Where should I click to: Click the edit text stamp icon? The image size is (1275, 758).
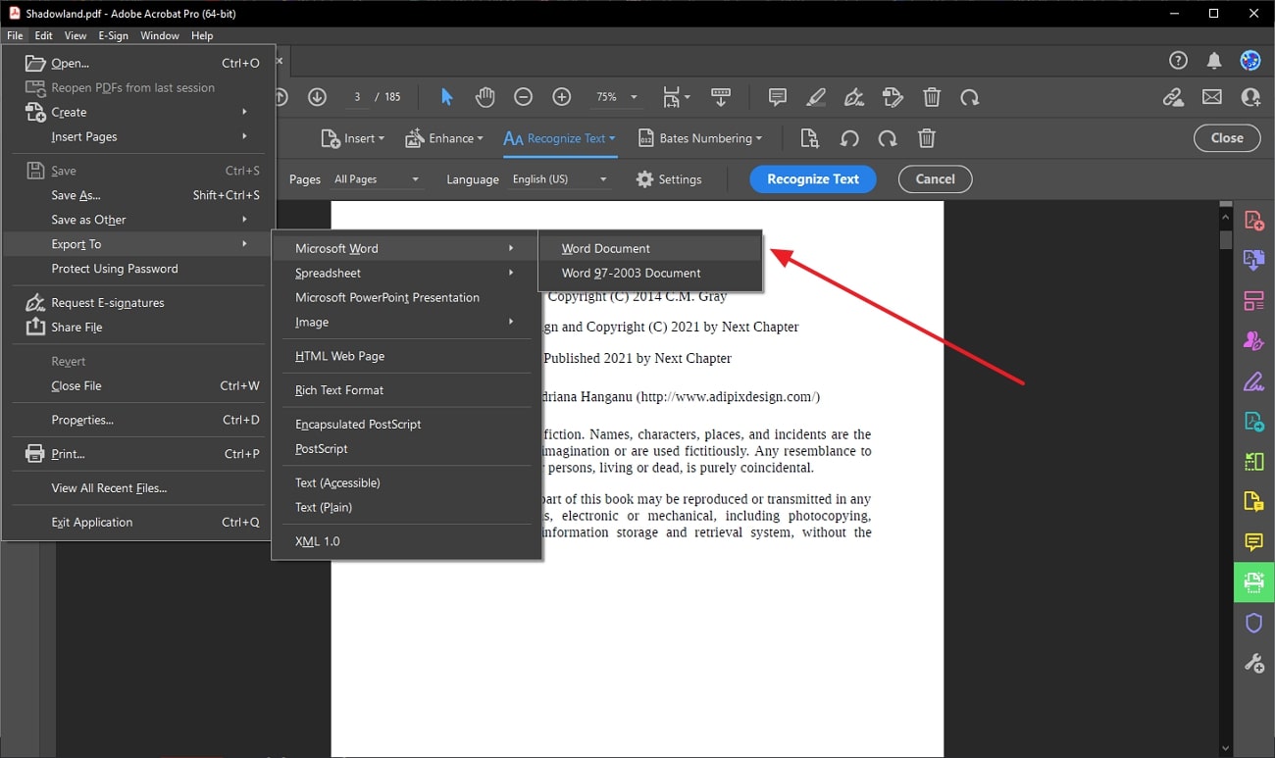(892, 97)
